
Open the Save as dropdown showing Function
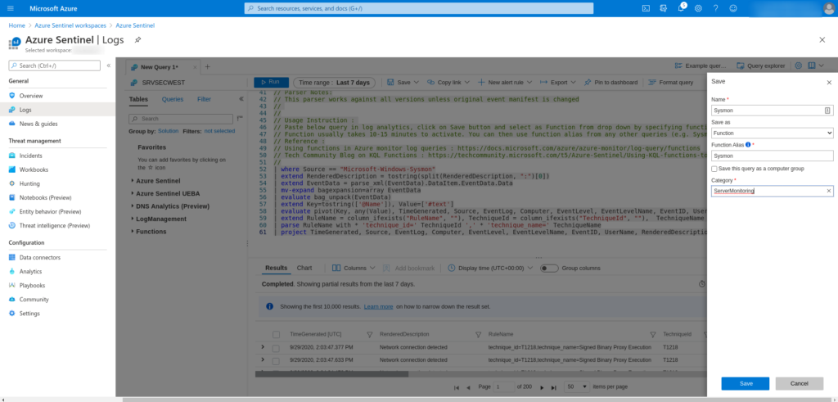[773, 133]
